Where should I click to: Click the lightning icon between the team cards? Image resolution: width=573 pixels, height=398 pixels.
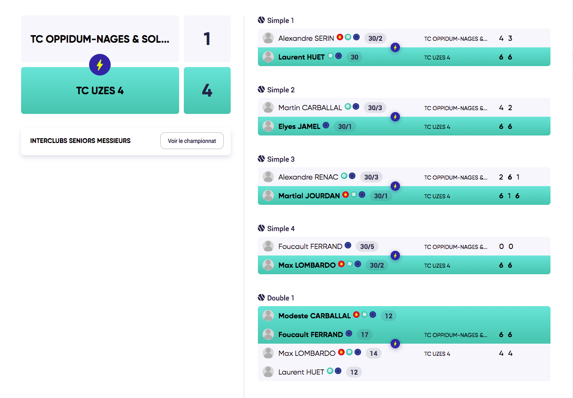tap(100, 65)
